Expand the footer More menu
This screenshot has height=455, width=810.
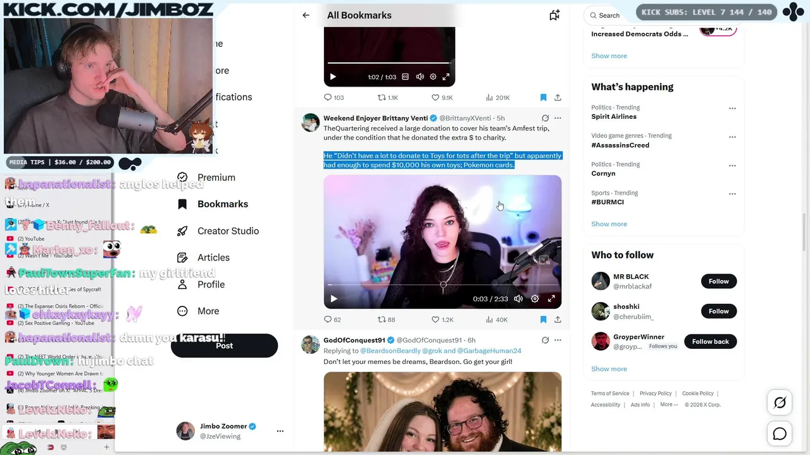click(669, 404)
